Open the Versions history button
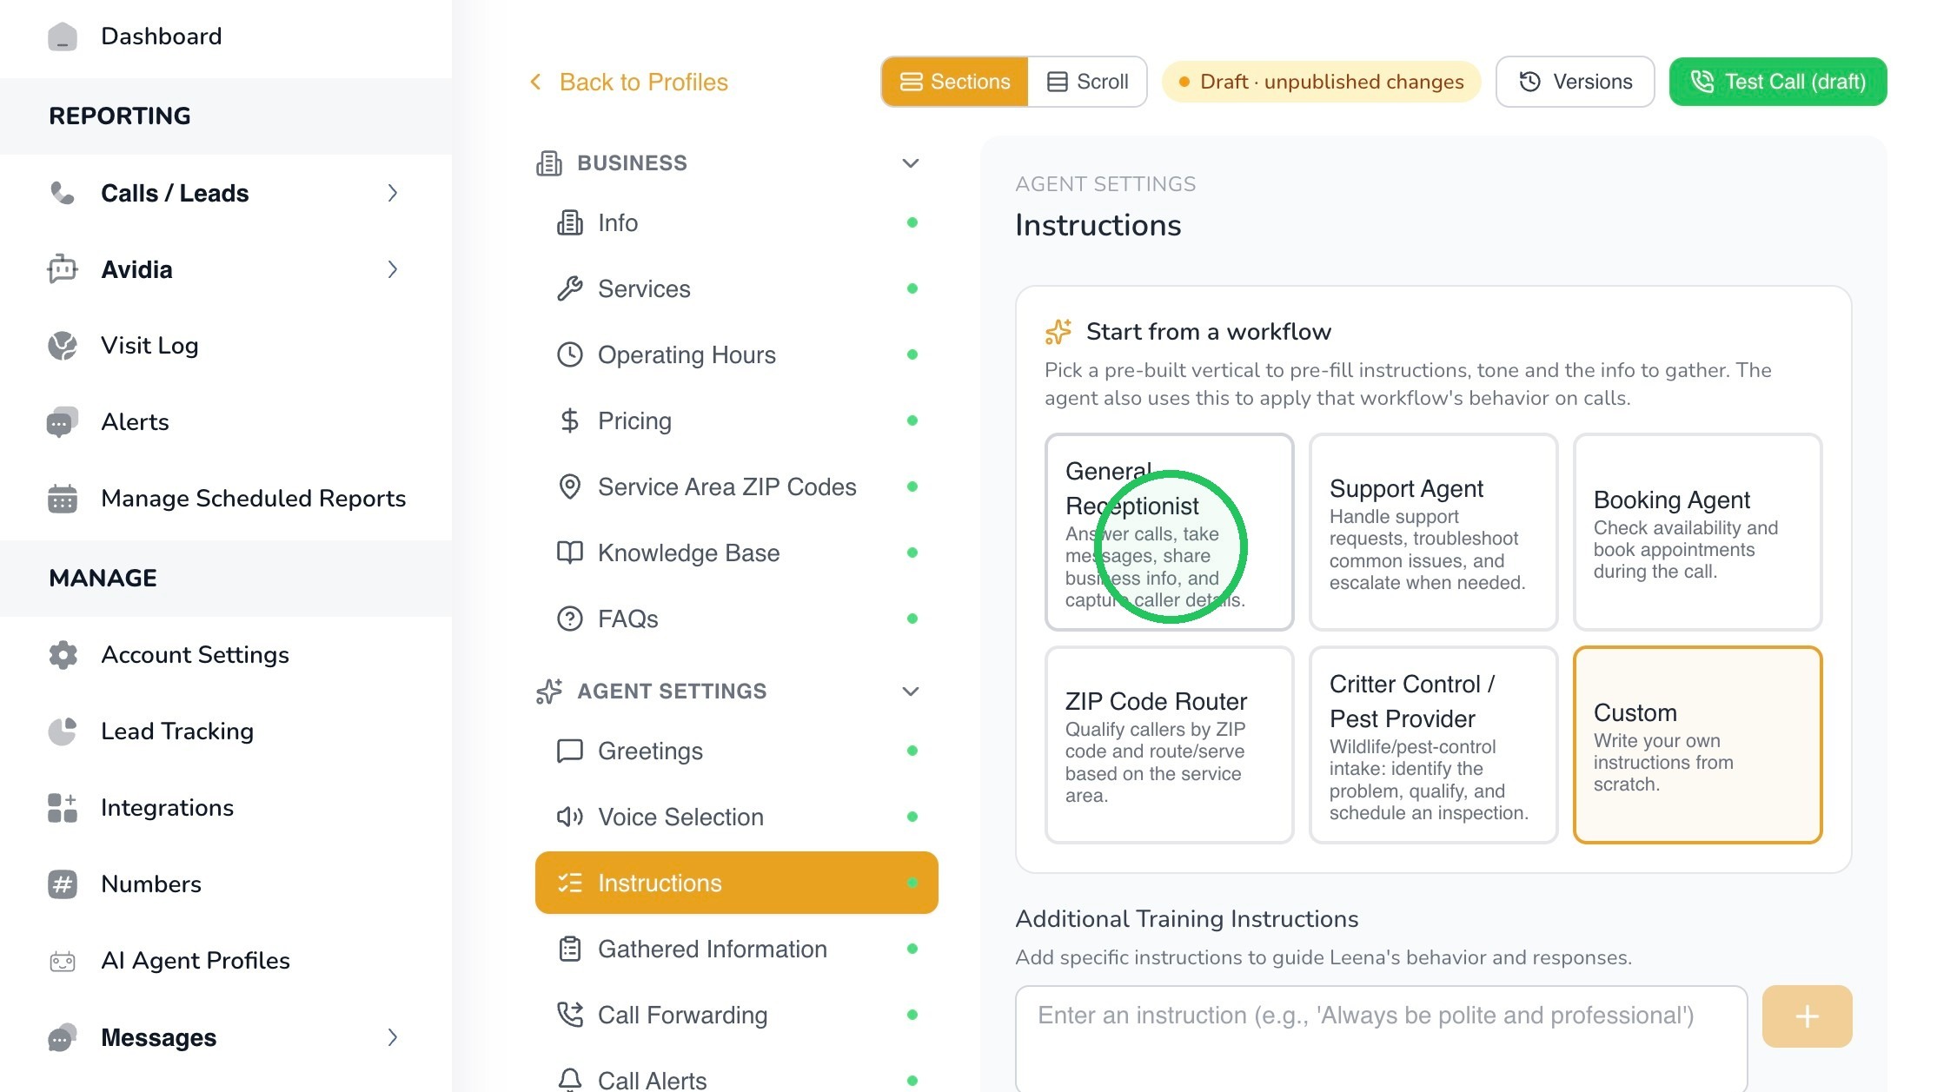The image size is (1957, 1092). [1575, 82]
